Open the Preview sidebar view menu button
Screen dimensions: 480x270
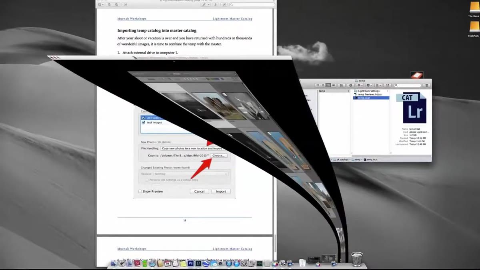(101, 4)
